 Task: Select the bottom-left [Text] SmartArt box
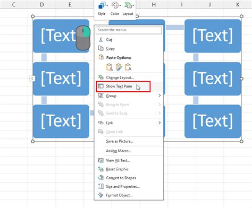(x=61, y=122)
